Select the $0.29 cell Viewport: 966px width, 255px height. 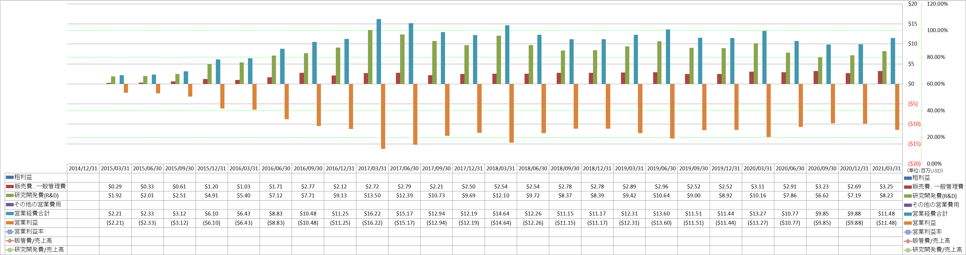tap(115, 186)
